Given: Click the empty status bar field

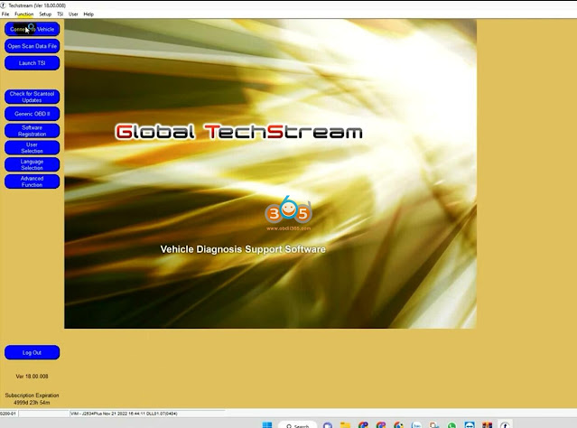Looking at the screenshot, I should click(43, 414).
